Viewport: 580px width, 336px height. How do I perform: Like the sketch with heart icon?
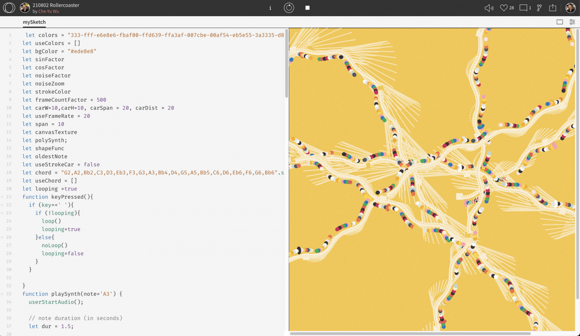(x=503, y=8)
